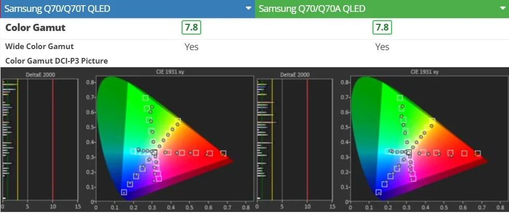Image resolution: width=509 pixels, height=213 pixels.
Task: Click the Wide Color Gamut label
Action: point(39,47)
